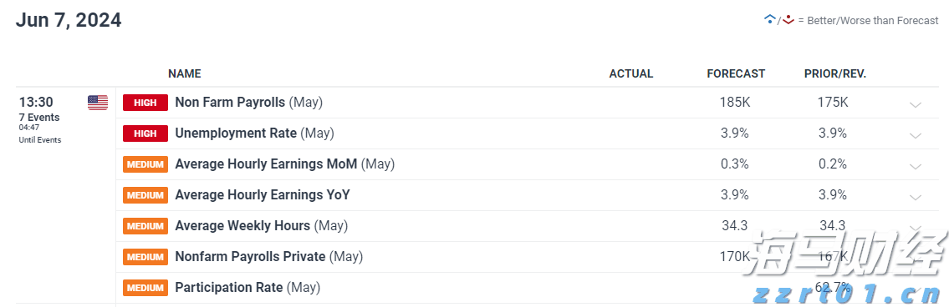Screen dimensions: 949x307
Task: Click MEDIUM badge for Average Hourly Earnings YoY
Action: pos(145,195)
